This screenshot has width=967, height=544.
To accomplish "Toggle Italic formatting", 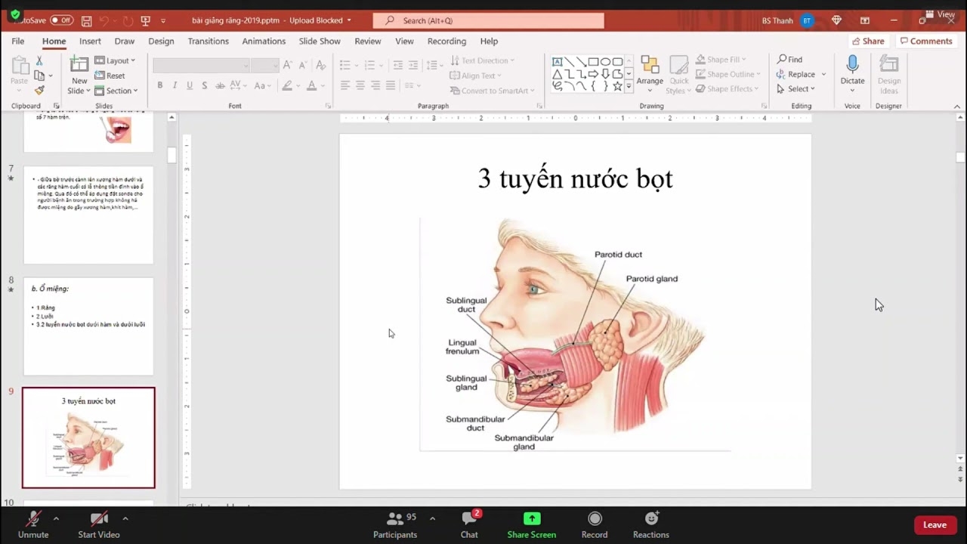I will pyautogui.click(x=175, y=85).
